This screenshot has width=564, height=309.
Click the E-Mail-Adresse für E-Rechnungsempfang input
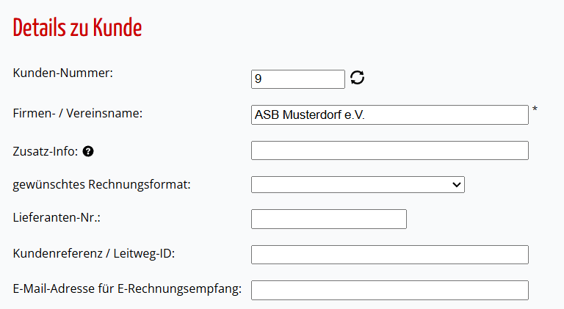tap(389, 291)
